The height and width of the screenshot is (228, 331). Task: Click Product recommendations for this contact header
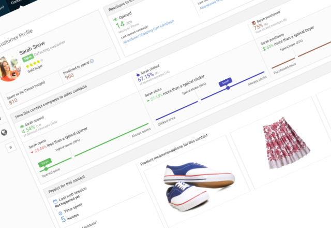174,150
